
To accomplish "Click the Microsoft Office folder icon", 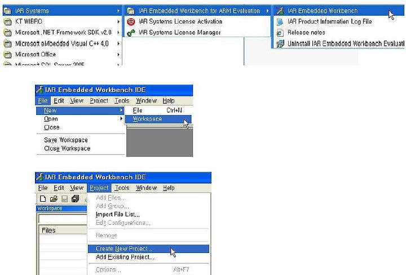I will [x=7, y=55].
